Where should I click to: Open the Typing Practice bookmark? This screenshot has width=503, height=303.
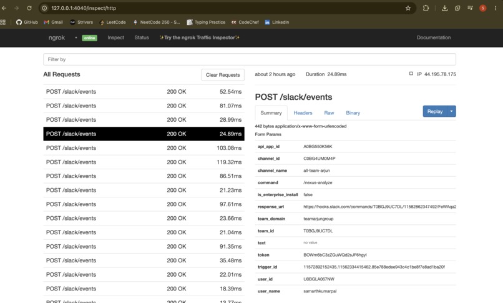point(206,22)
